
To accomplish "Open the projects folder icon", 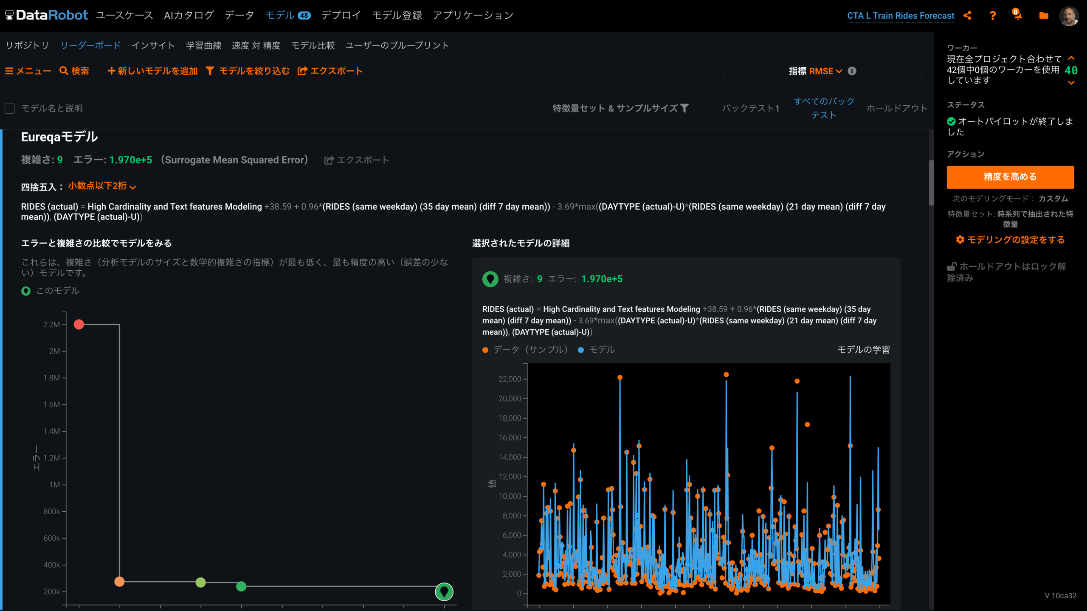I will pyautogui.click(x=1044, y=16).
